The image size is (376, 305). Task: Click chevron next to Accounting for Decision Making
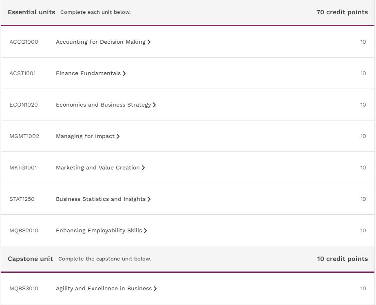[149, 42]
